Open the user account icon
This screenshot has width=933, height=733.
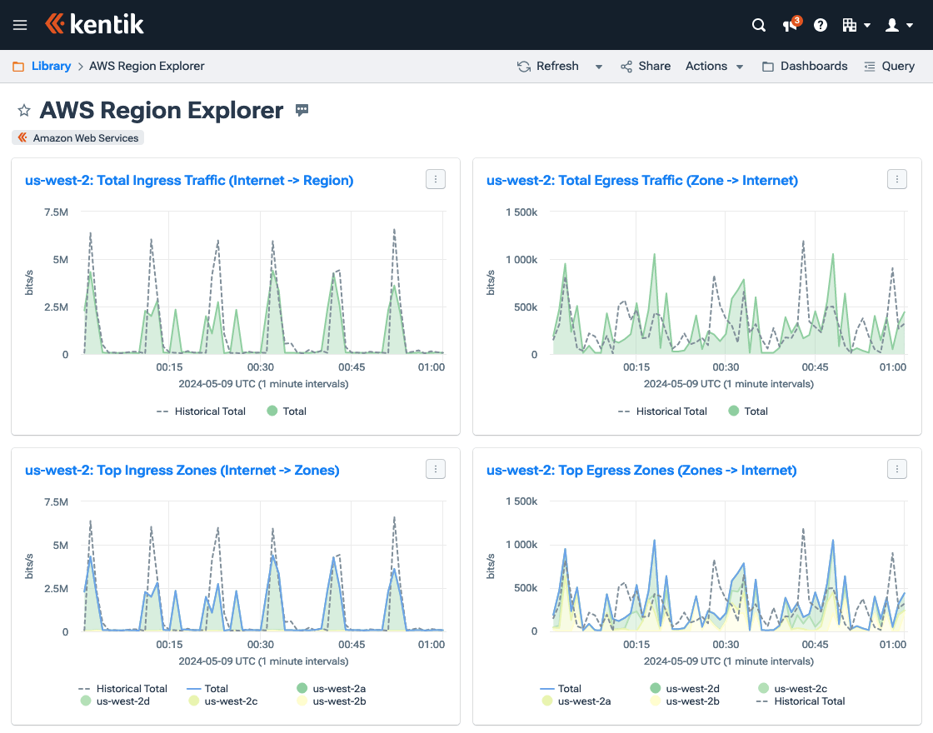point(892,25)
